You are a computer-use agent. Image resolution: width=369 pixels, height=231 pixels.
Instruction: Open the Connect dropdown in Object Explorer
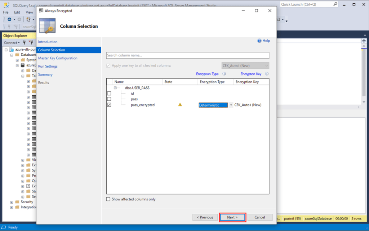pos(12,42)
